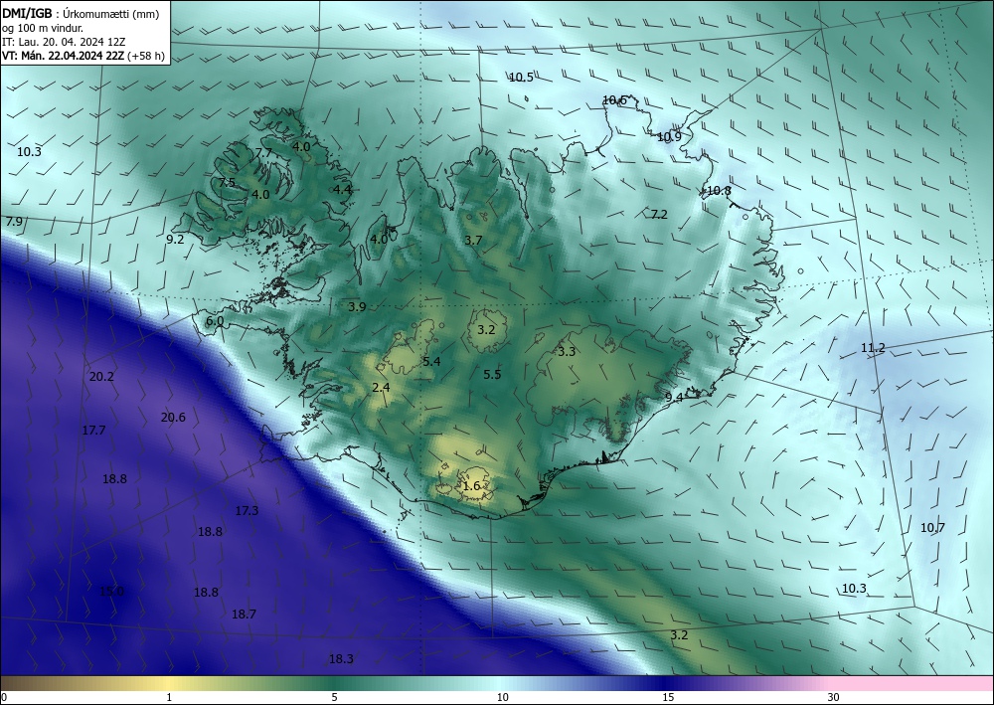Click the 15.0 value label
994x705 pixels.
pos(111,592)
